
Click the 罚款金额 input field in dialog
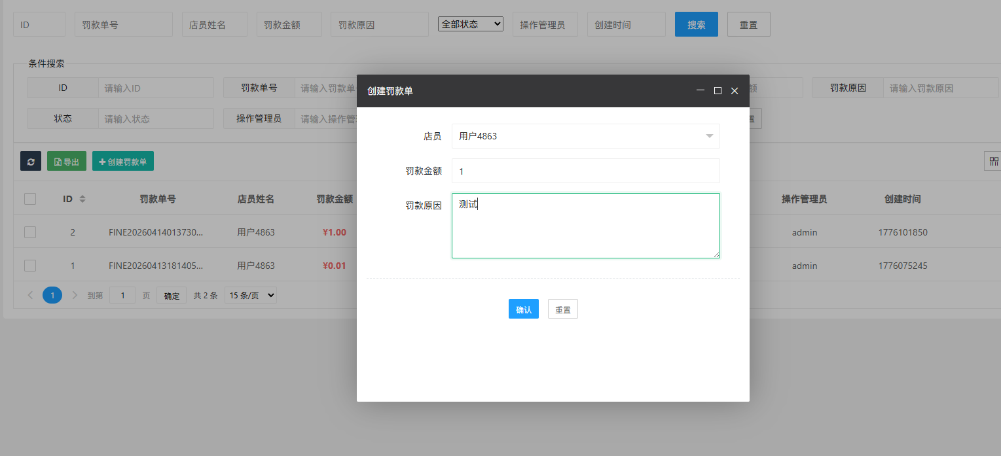(585, 171)
